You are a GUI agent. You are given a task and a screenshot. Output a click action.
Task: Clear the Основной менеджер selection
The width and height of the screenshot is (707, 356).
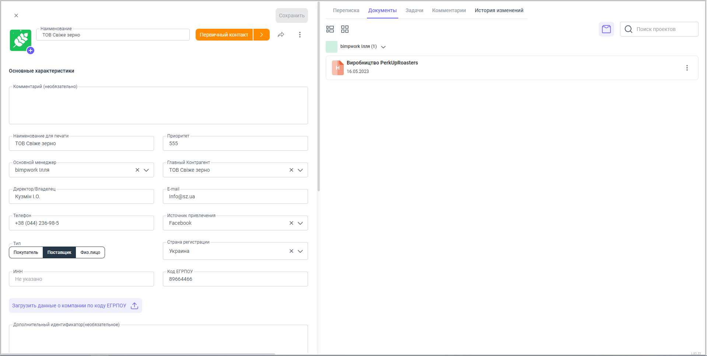137,170
